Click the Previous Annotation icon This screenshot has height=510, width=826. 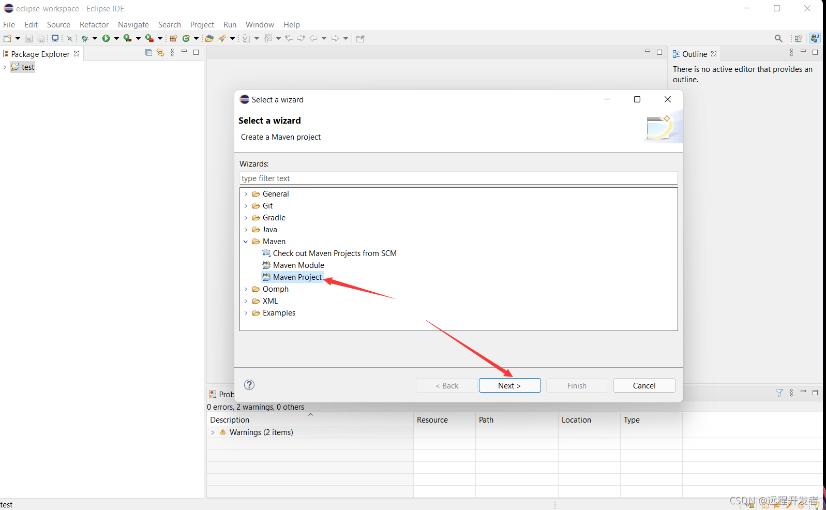click(267, 38)
